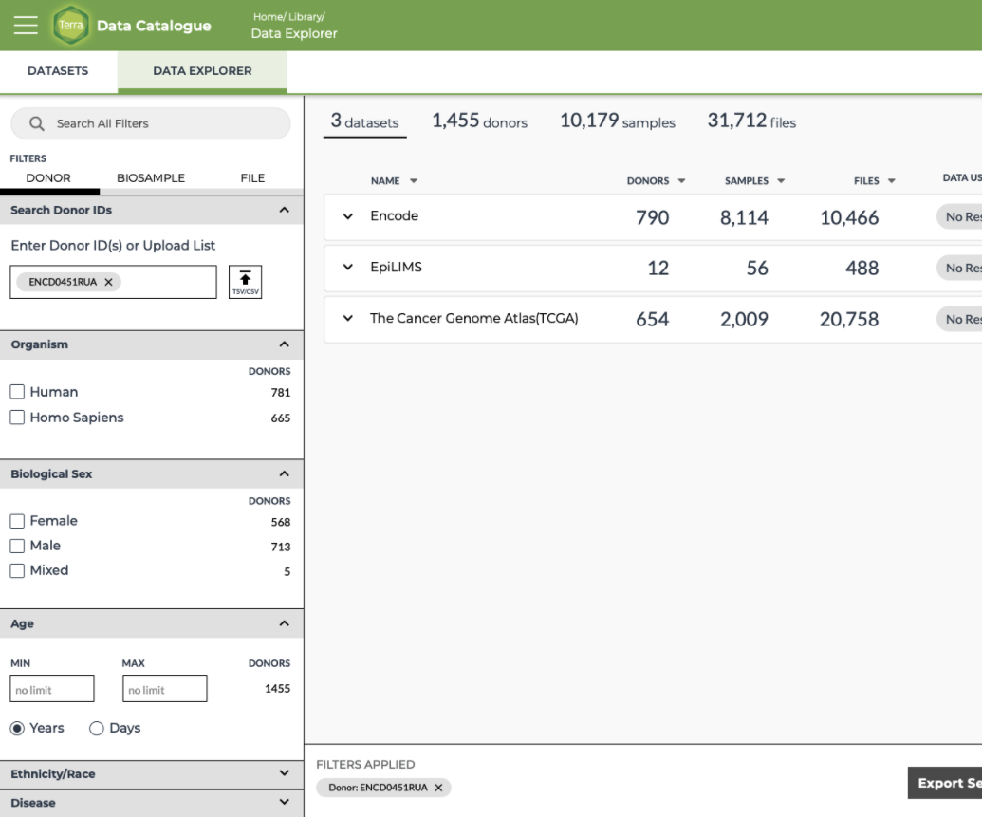982x817 pixels.
Task: Click the DATA USE column header
Action: coord(963,178)
